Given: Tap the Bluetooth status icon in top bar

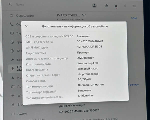Looking at the screenshot, I should coord(125,6).
